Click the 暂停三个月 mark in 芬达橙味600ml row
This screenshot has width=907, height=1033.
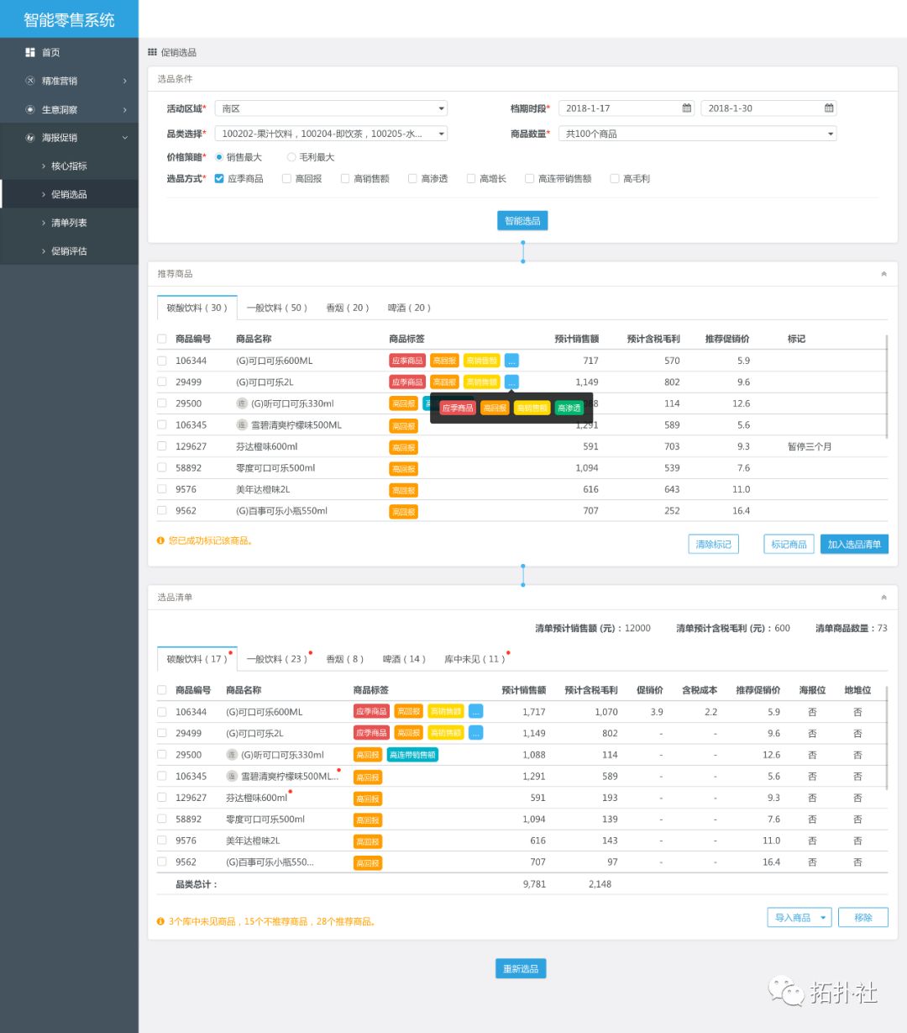[810, 446]
